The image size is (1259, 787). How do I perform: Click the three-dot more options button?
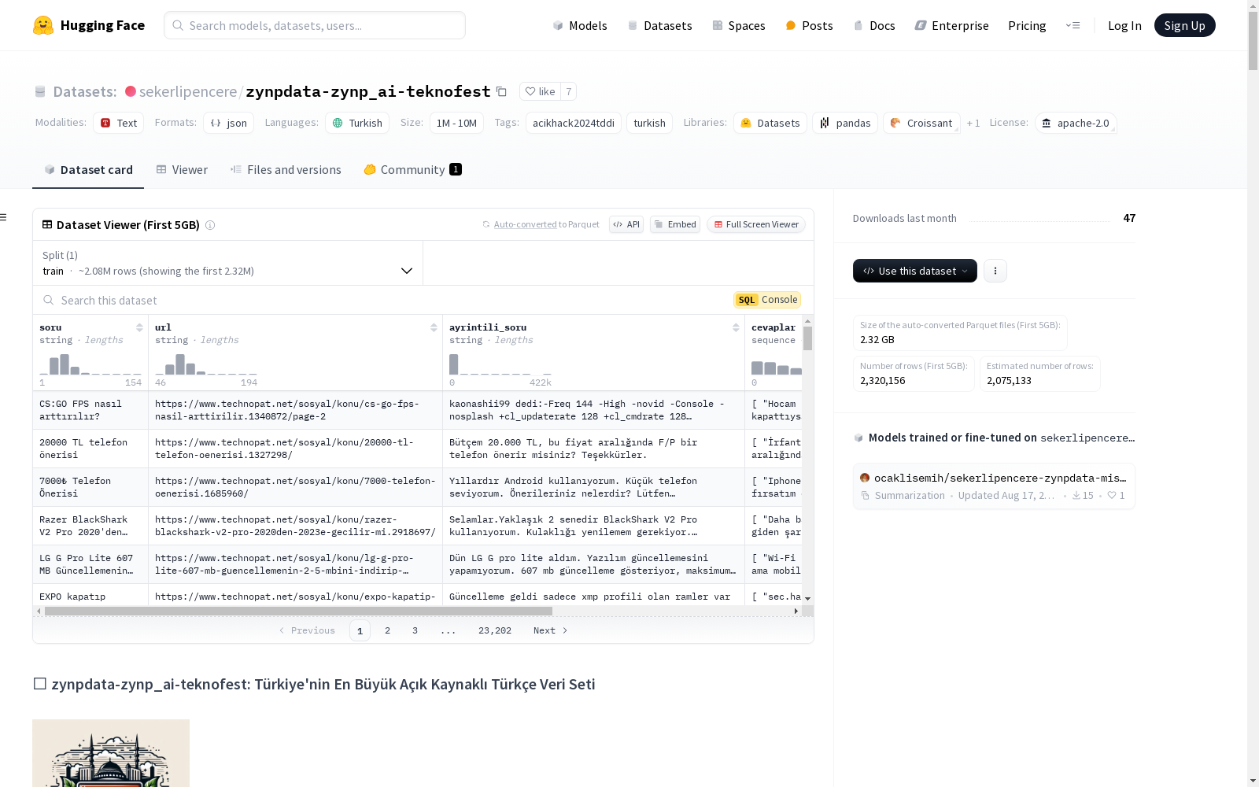point(995,271)
